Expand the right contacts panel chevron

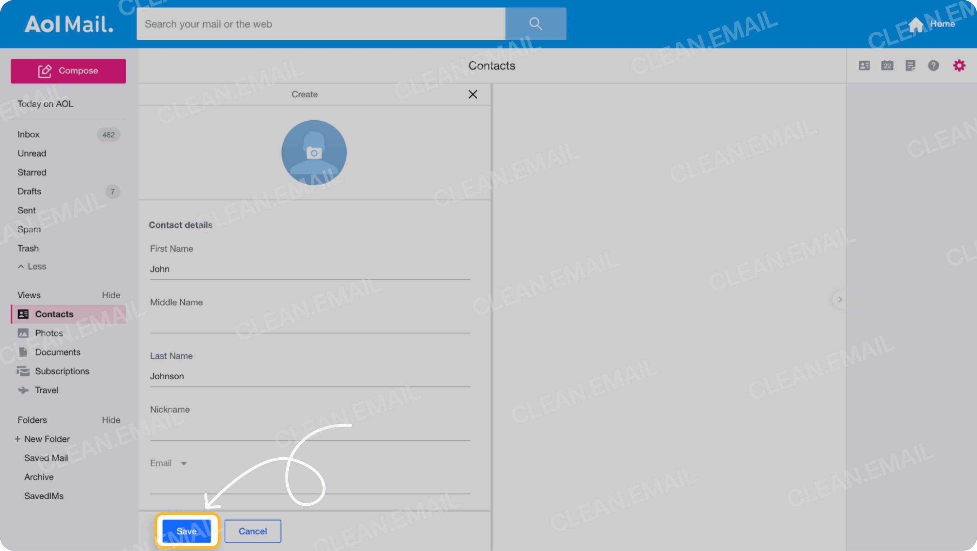point(840,300)
